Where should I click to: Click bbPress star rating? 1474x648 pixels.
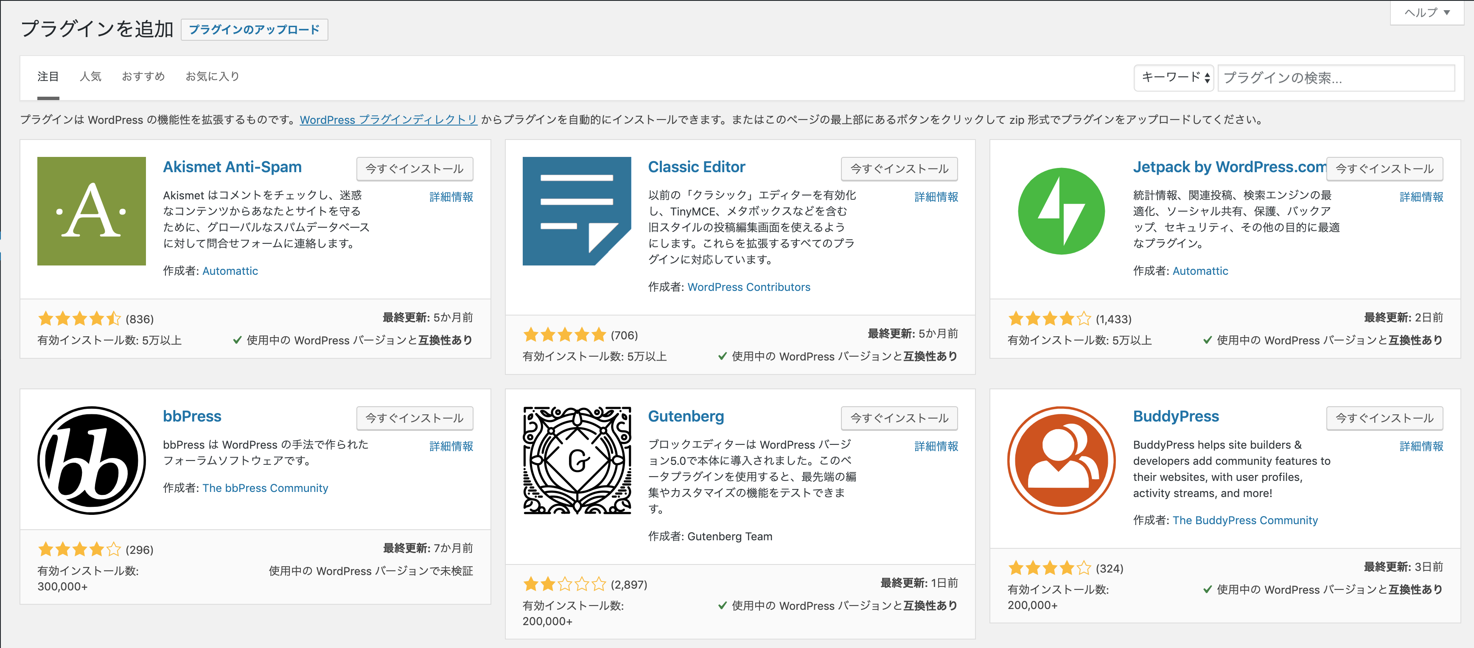coord(79,550)
